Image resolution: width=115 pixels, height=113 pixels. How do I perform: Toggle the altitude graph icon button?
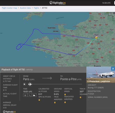tap(34, 95)
